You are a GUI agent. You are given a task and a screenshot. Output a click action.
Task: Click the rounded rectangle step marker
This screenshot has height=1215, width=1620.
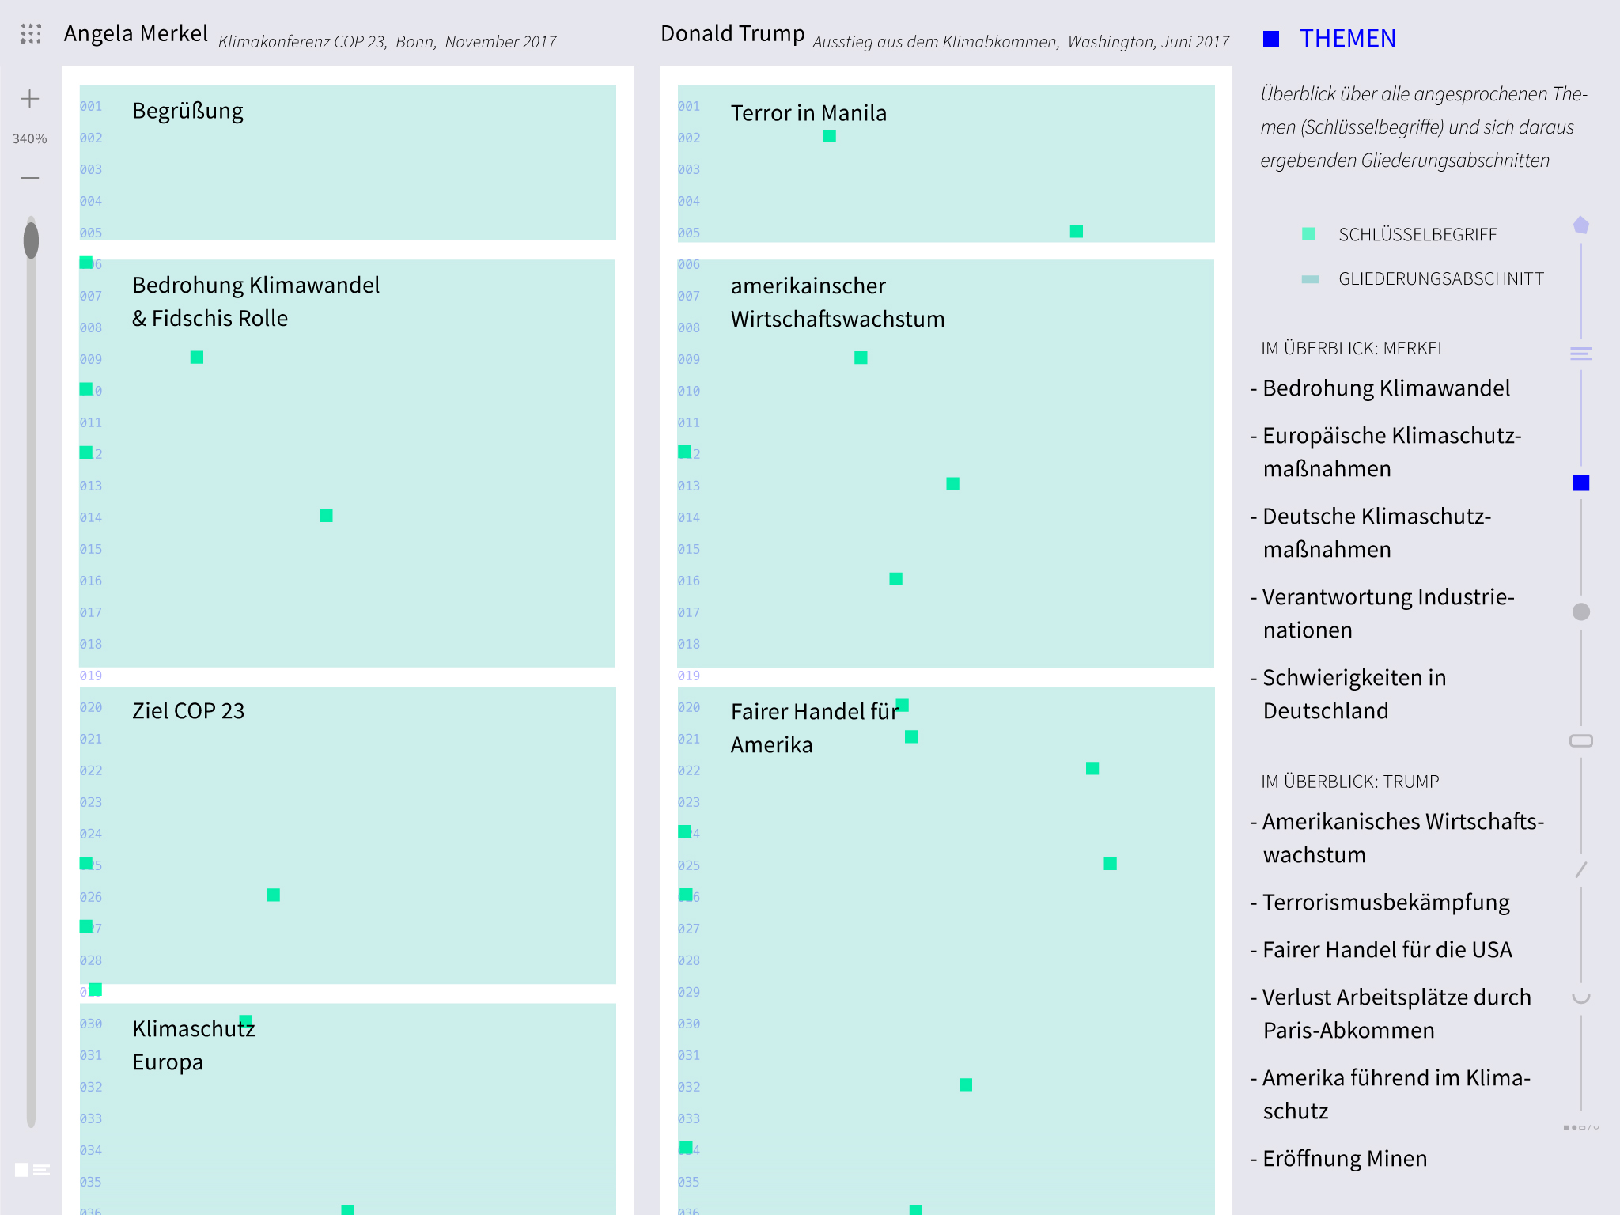(x=1581, y=741)
